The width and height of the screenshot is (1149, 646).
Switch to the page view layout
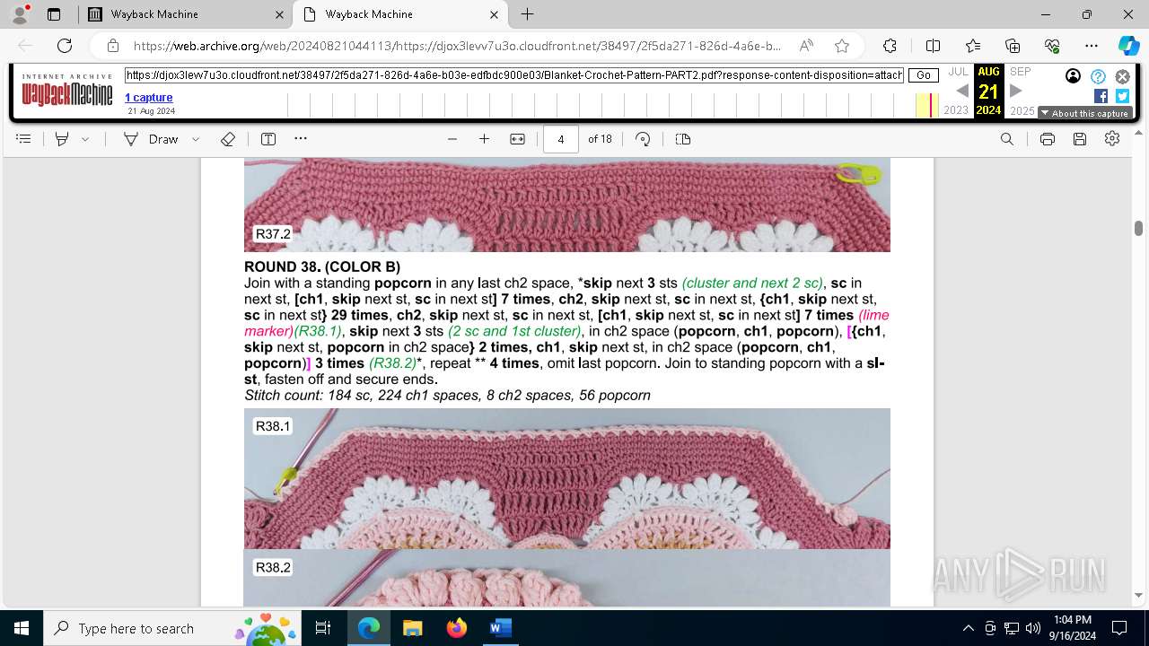pos(683,139)
